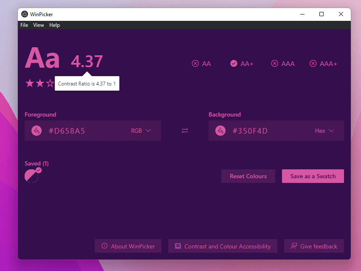Open the RGB format dropdown for foreground

click(x=141, y=131)
